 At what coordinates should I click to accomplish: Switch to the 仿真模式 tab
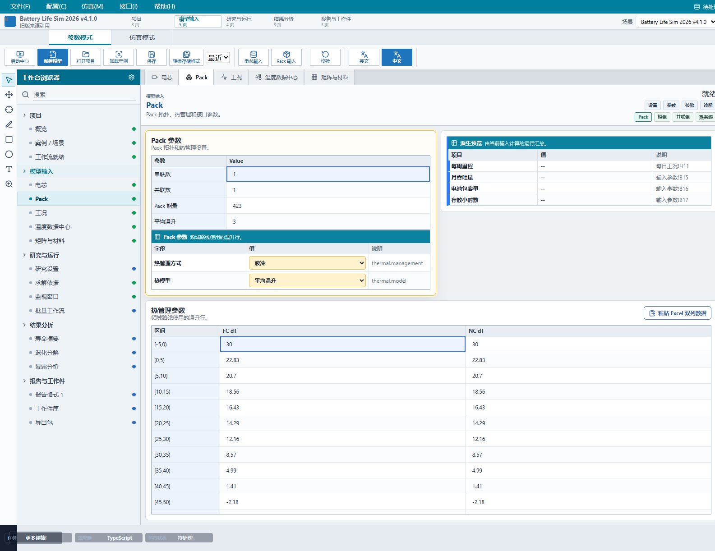(142, 37)
